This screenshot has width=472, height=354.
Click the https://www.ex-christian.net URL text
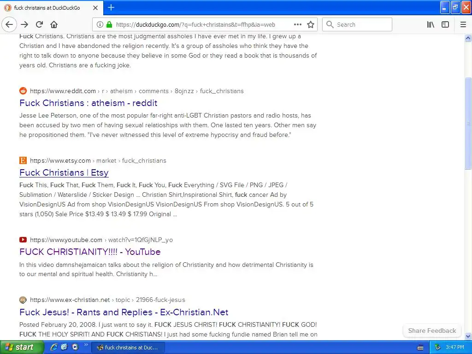point(70,300)
